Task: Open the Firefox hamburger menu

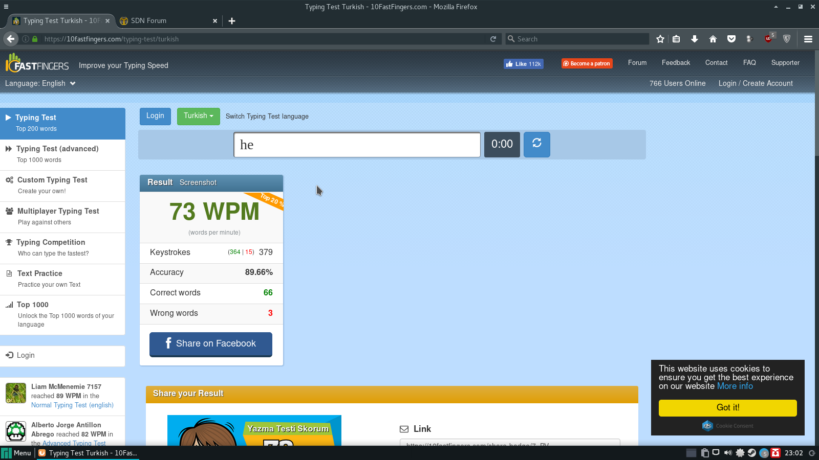Action: point(808,39)
